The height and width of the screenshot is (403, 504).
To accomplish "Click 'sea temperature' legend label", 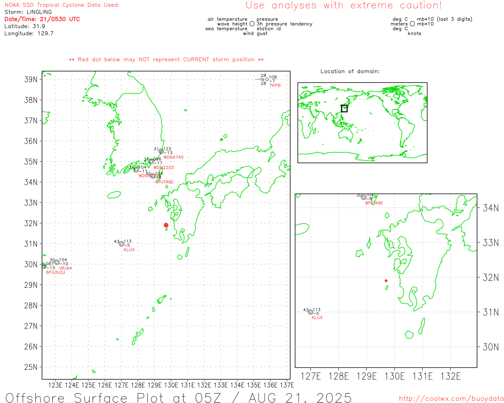I will pos(226,29).
